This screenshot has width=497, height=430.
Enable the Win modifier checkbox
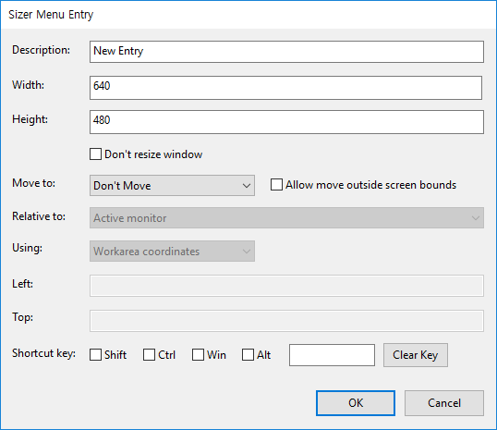pyautogui.click(x=198, y=355)
